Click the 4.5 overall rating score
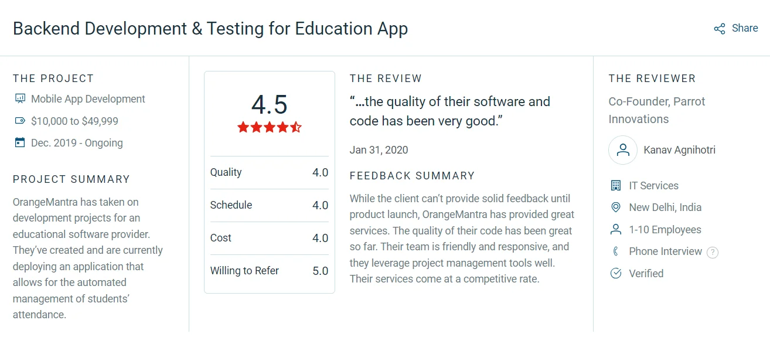This screenshot has width=770, height=337. pyautogui.click(x=269, y=105)
